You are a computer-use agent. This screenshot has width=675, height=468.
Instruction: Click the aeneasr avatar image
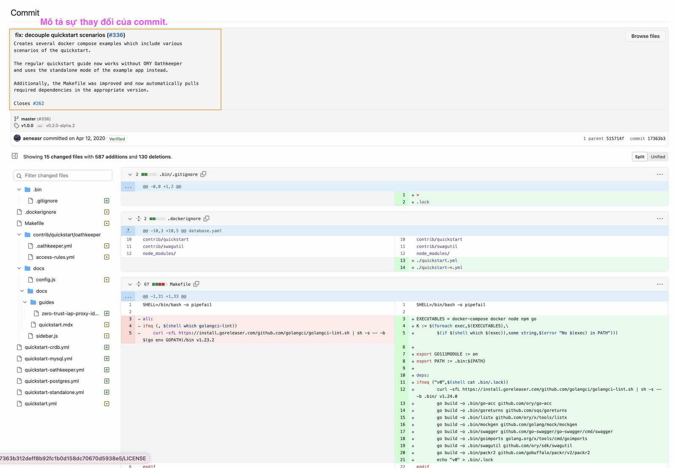point(17,138)
